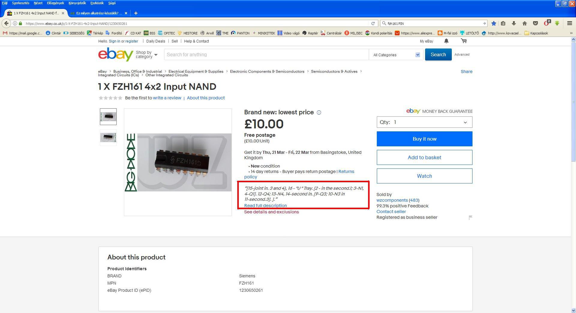
Task: Bookmark this page with the star icon
Action: point(494,23)
